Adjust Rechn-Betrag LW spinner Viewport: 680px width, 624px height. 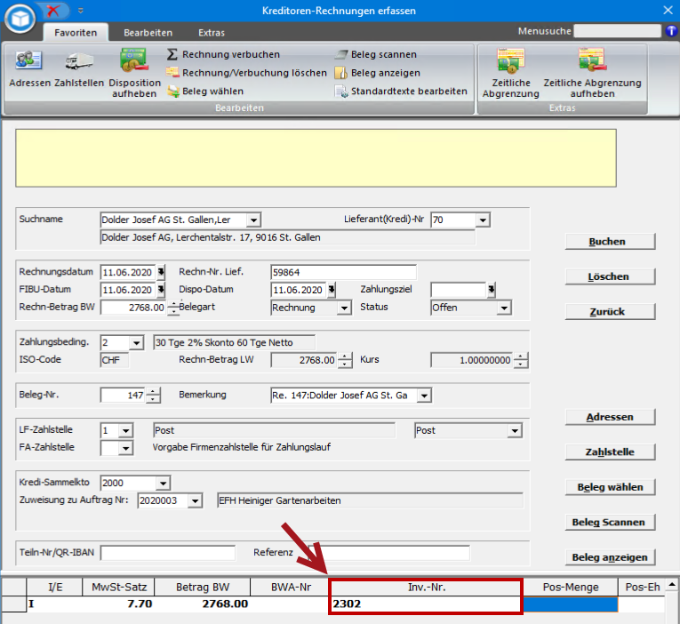click(345, 360)
